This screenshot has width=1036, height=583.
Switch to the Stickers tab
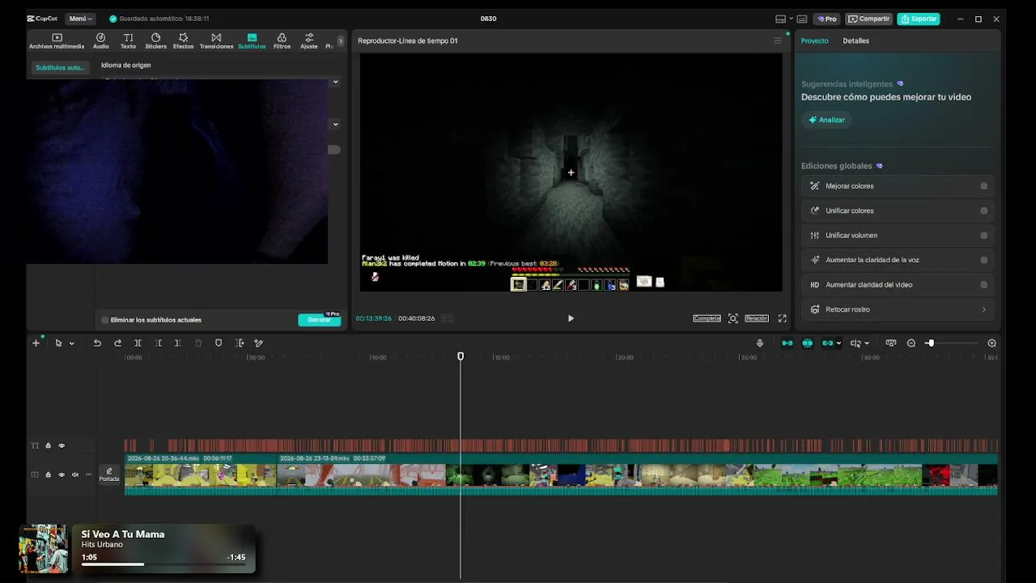point(155,41)
